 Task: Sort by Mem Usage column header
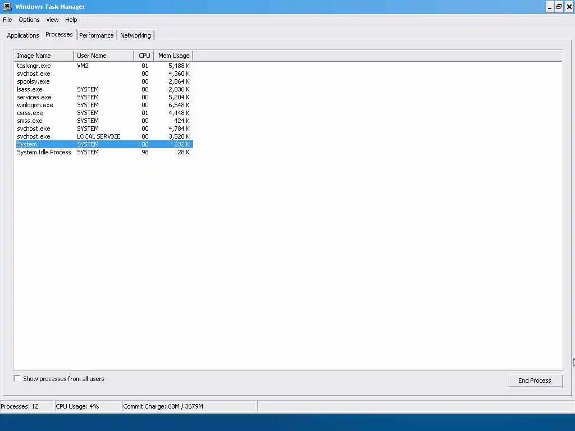pos(174,56)
